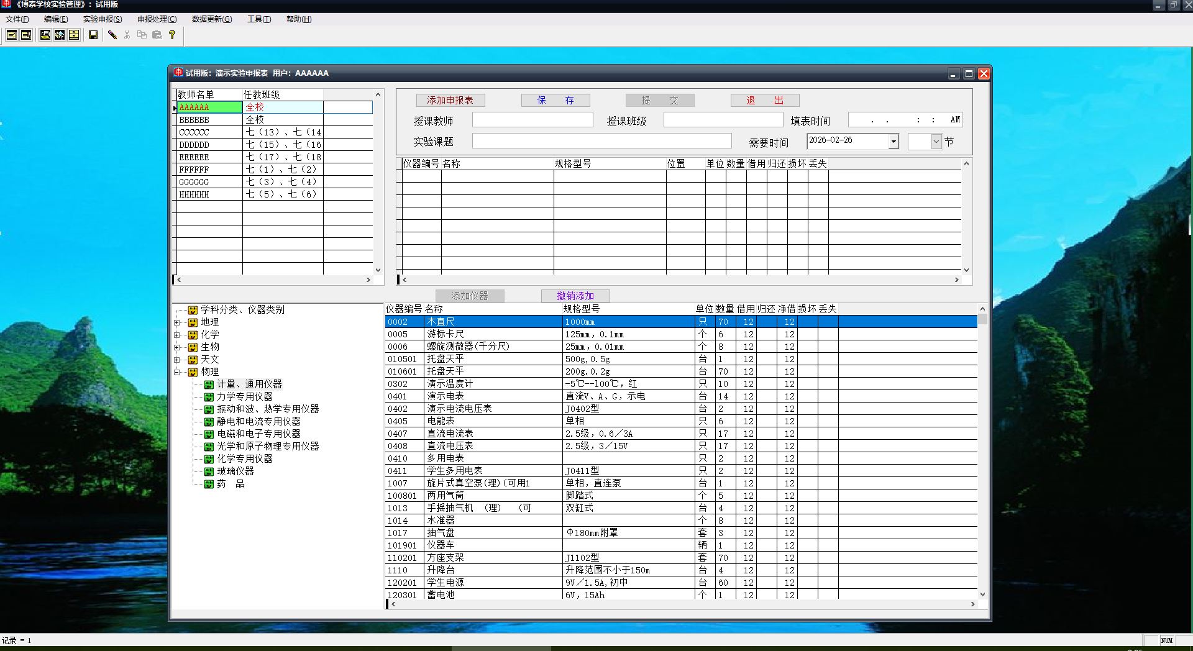
Task: Select the 电磁和电子专用仪器 tree item
Action: (258, 434)
